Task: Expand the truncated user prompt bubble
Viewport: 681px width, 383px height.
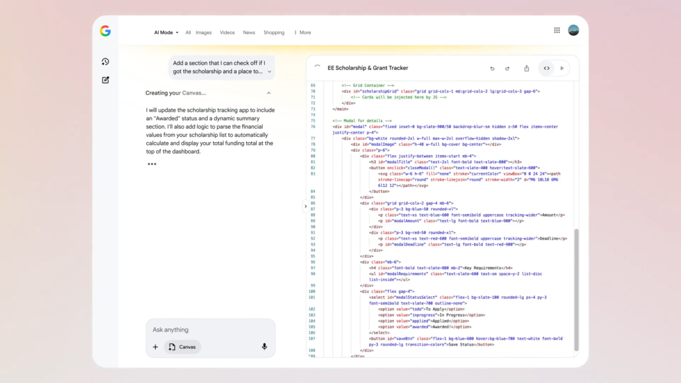Action: 269,71
